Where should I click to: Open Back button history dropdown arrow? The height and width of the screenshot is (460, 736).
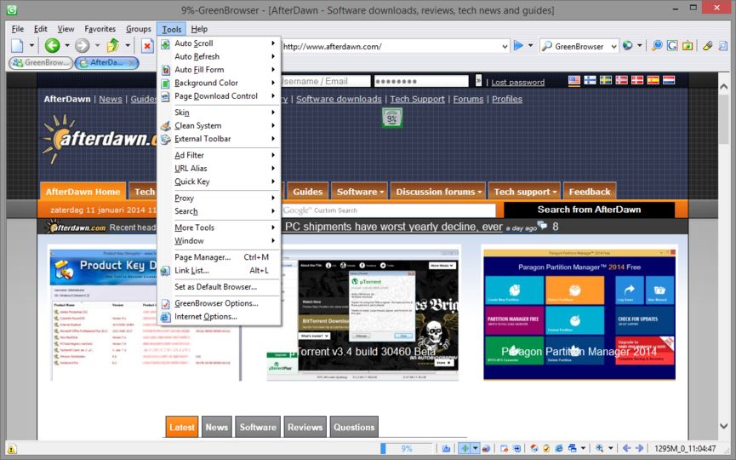[67, 46]
